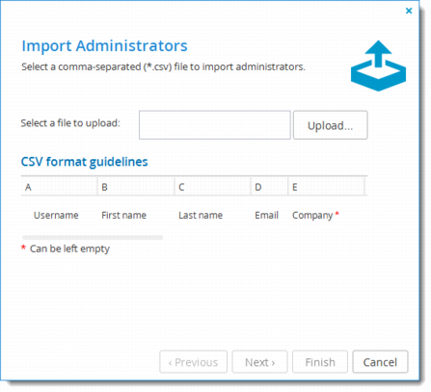The image size is (431, 392).
Task: Select column header C
Action: pos(213,187)
